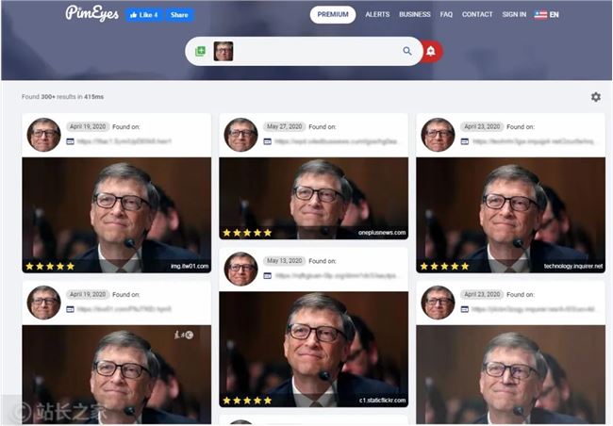Click the PREMIUM button
The width and height of the screenshot is (613, 426).
point(333,15)
